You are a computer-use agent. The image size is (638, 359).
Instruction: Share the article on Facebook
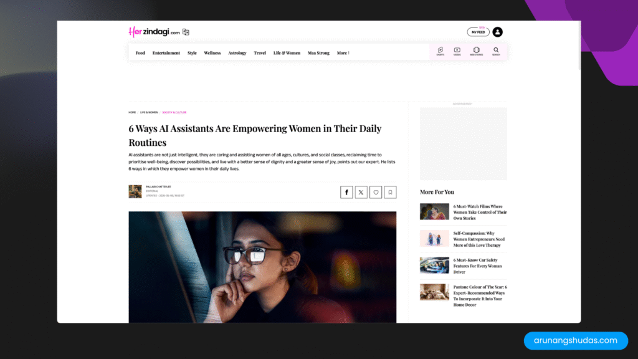pyautogui.click(x=346, y=192)
